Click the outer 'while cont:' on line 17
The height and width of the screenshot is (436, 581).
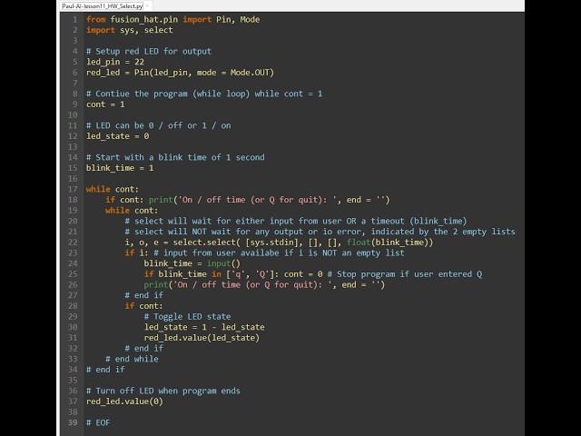pyautogui.click(x=112, y=189)
